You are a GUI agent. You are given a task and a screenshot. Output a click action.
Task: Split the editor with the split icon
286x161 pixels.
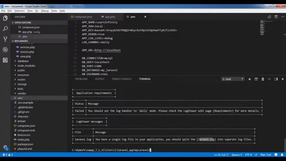[x=276, y=17]
